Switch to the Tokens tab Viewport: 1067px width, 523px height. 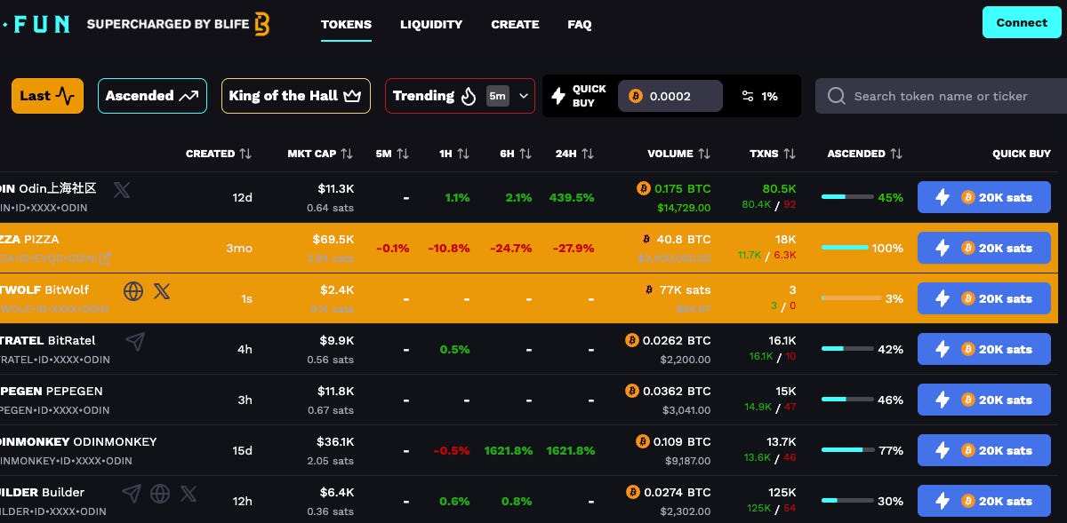pyautogui.click(x=347, y=24)
